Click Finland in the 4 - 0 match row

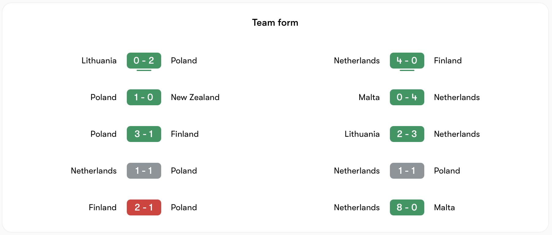point(448,61)
